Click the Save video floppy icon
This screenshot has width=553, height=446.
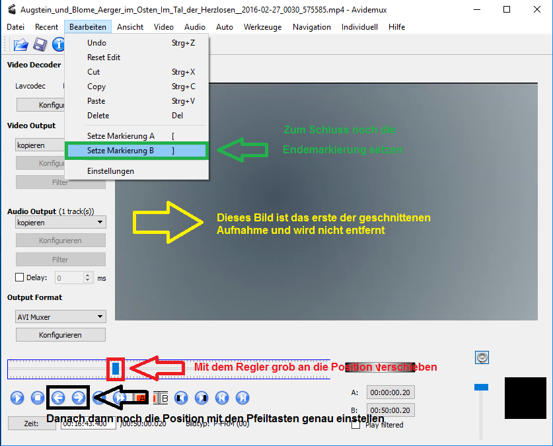[x=40, y=44]
